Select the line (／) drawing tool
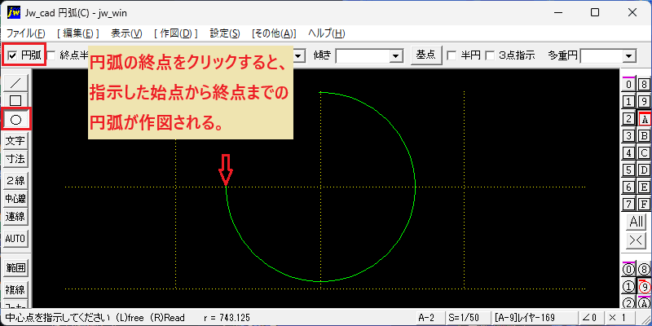The image size is (652, 326). click(x=15, y=83)
